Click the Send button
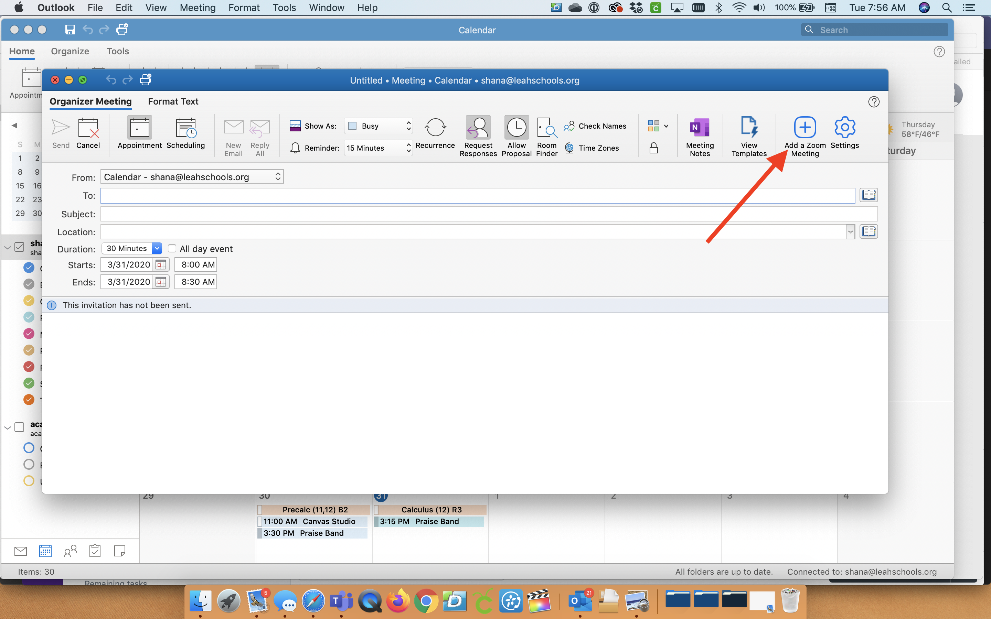 pos(60,133)
